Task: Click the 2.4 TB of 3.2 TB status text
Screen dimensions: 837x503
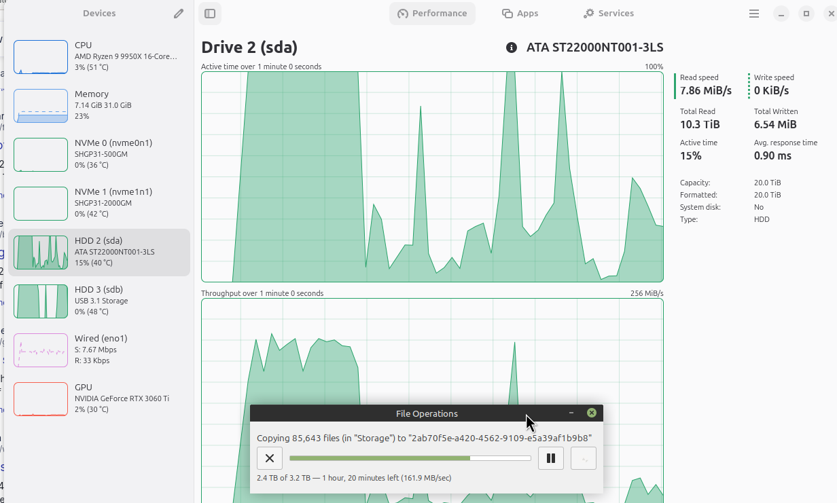Action: (x=354, y=478)
